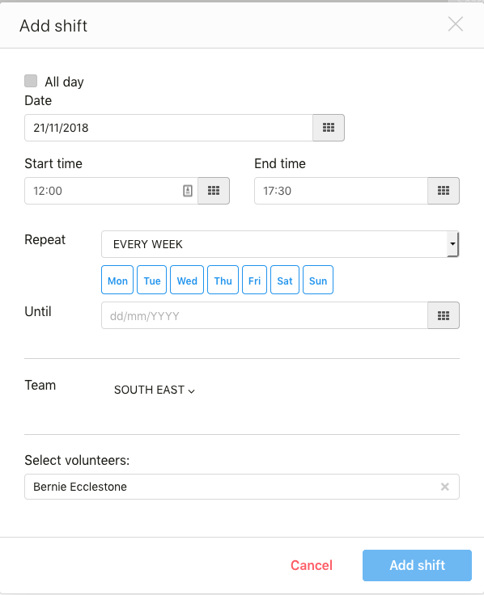Close the Add shift dialog
Image resolution: width=484 pixels, height=595 pixels.
click(455, 24)
